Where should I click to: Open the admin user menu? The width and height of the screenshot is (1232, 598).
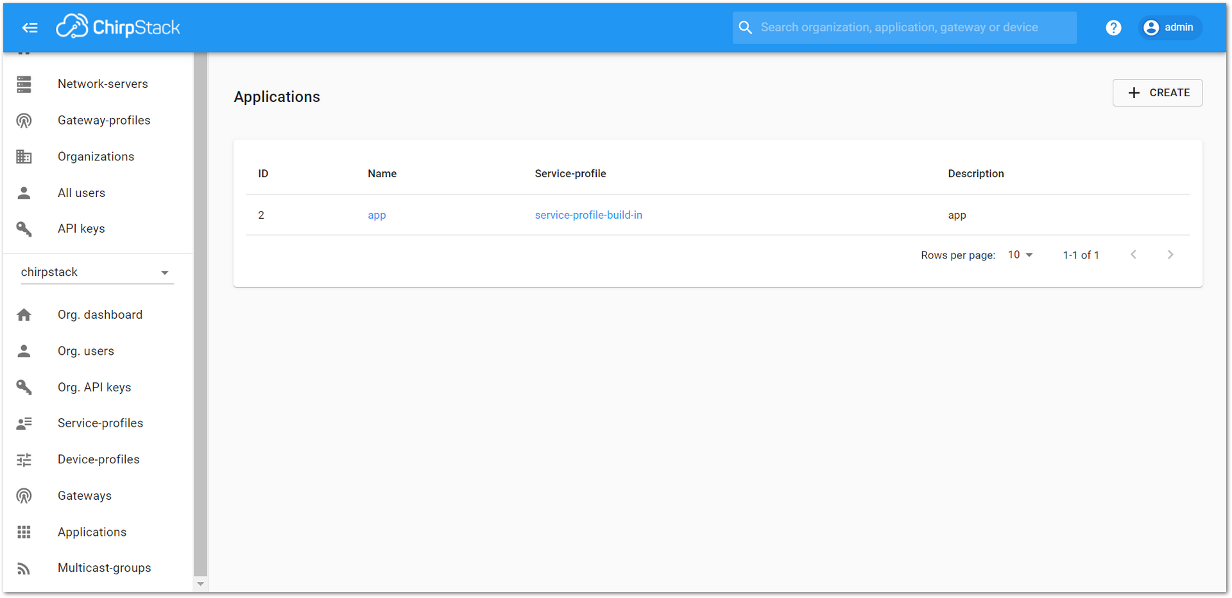(1169, 28)
